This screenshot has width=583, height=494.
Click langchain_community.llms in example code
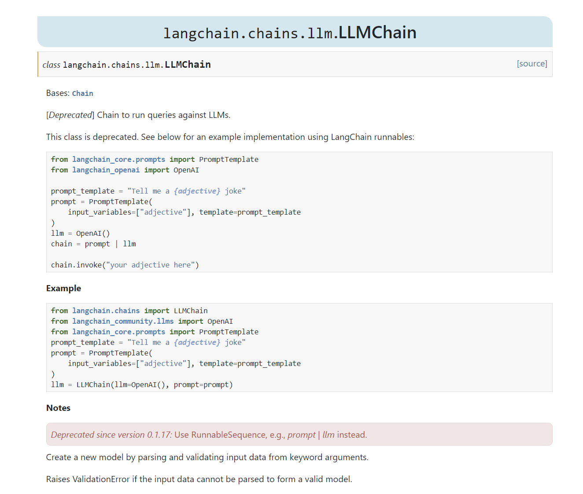[123, 321]
